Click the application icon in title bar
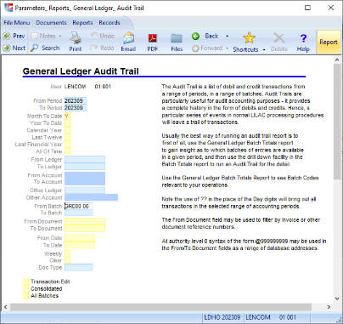 (x=8, y=8)
